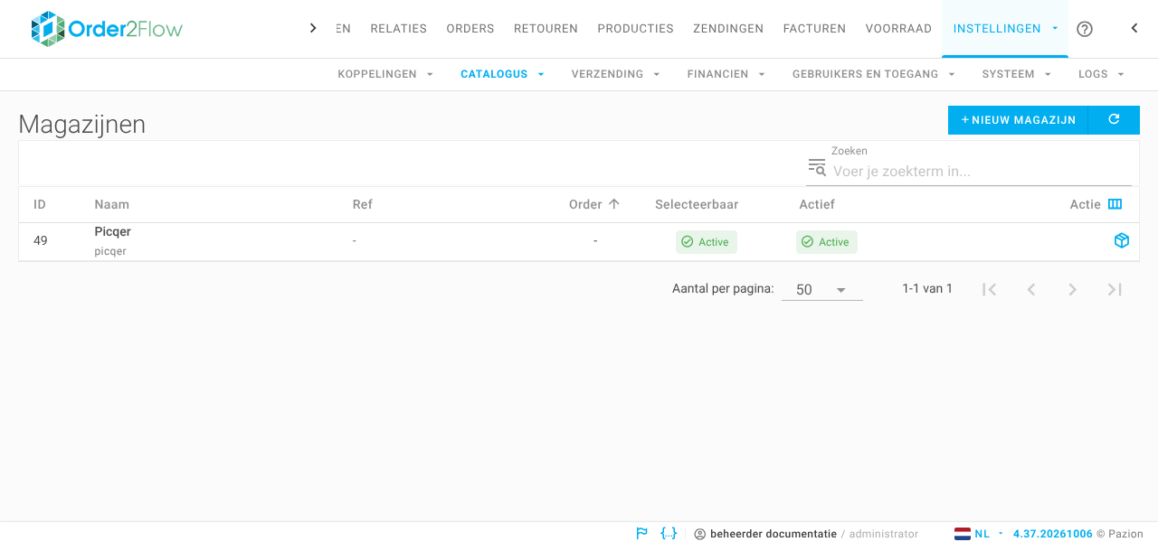Click beheerder documentatie user name

tap(774, 534)
